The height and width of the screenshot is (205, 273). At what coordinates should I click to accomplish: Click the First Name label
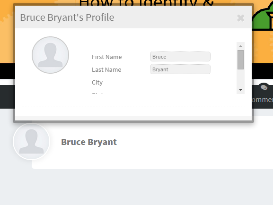coord(107,57)
